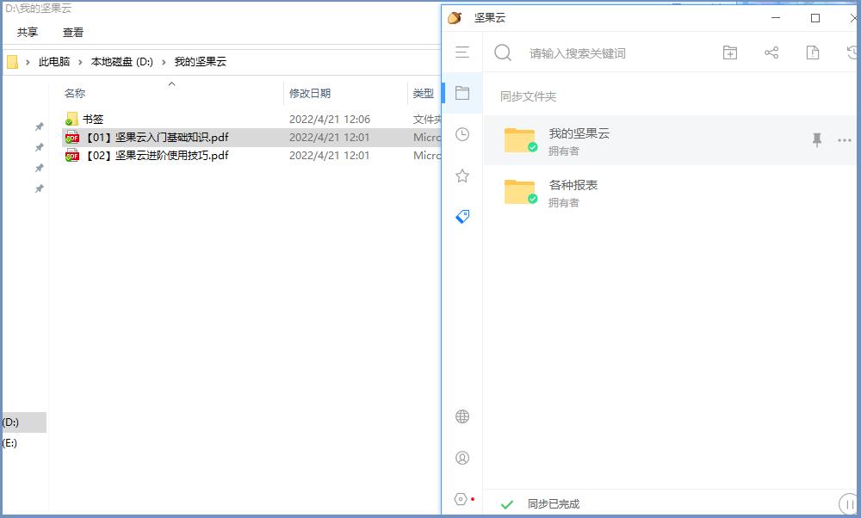Open the account profile sidebar icon
This screenshot has height=518, width=861.
[x=462, y=458]
